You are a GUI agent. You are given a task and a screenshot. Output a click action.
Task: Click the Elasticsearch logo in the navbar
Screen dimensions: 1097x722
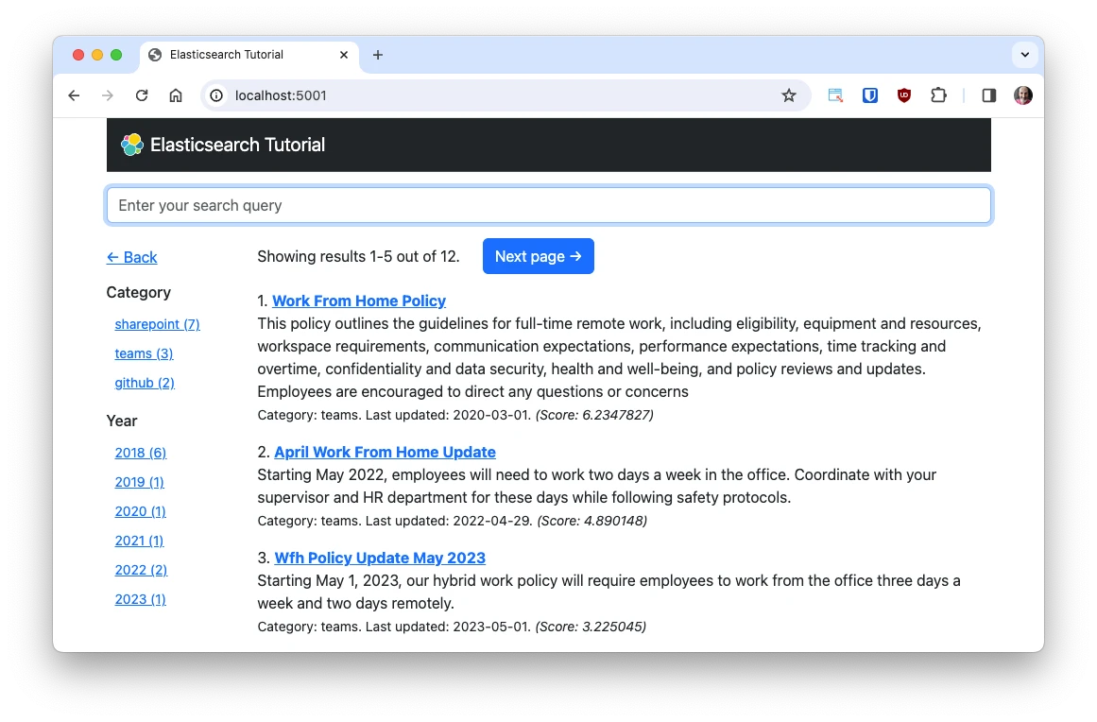[131, 145]
